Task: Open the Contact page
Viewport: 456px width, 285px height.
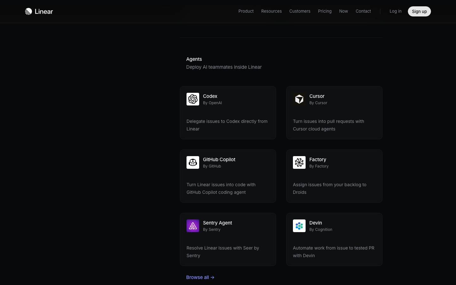Action: tap(363, 11)
